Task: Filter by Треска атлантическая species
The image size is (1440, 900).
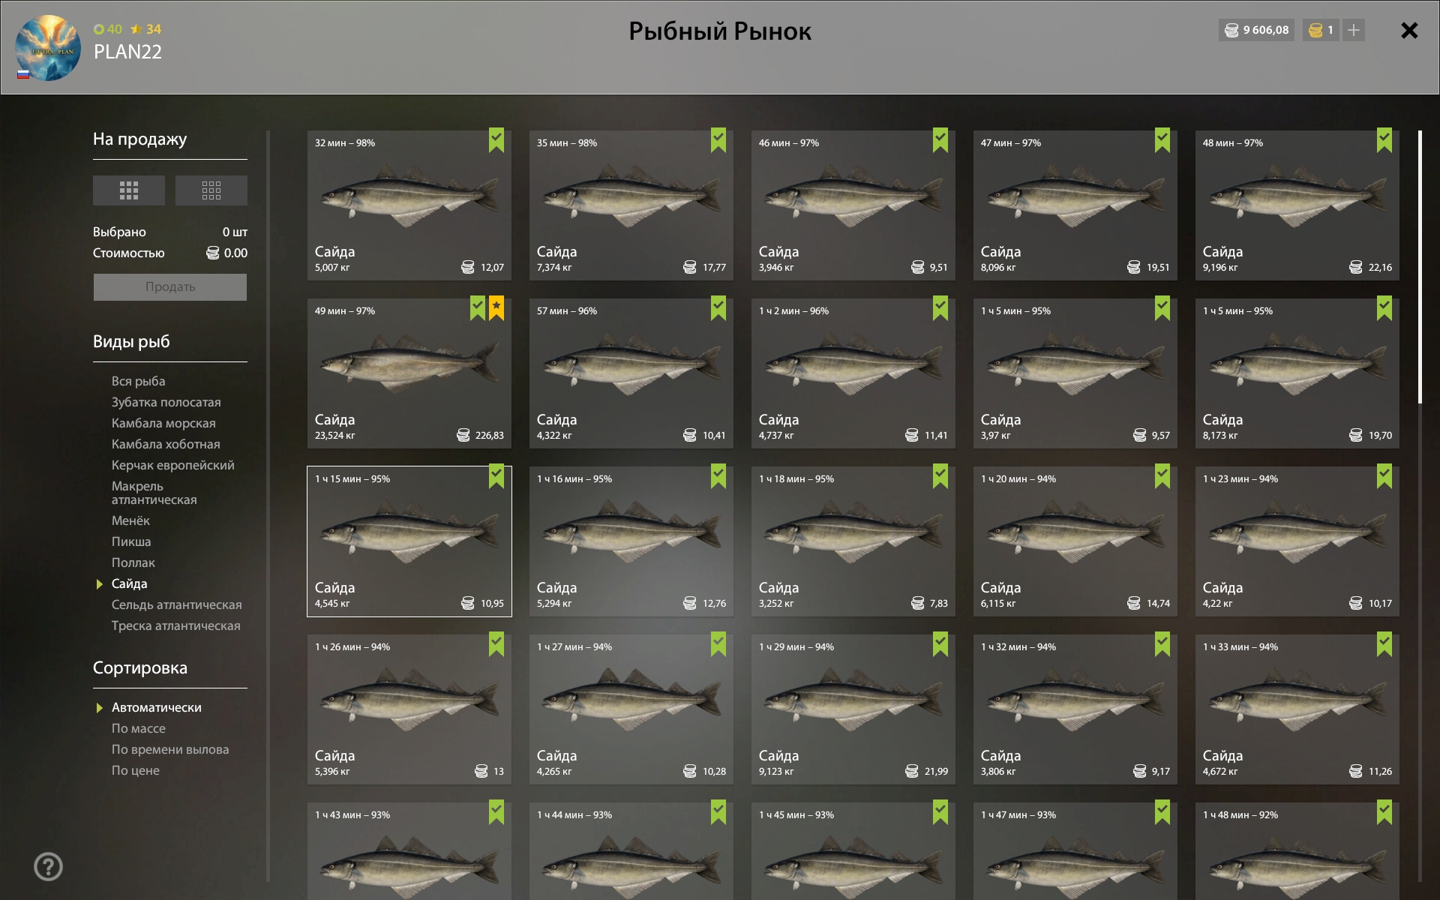Action: tap(176, 625)
